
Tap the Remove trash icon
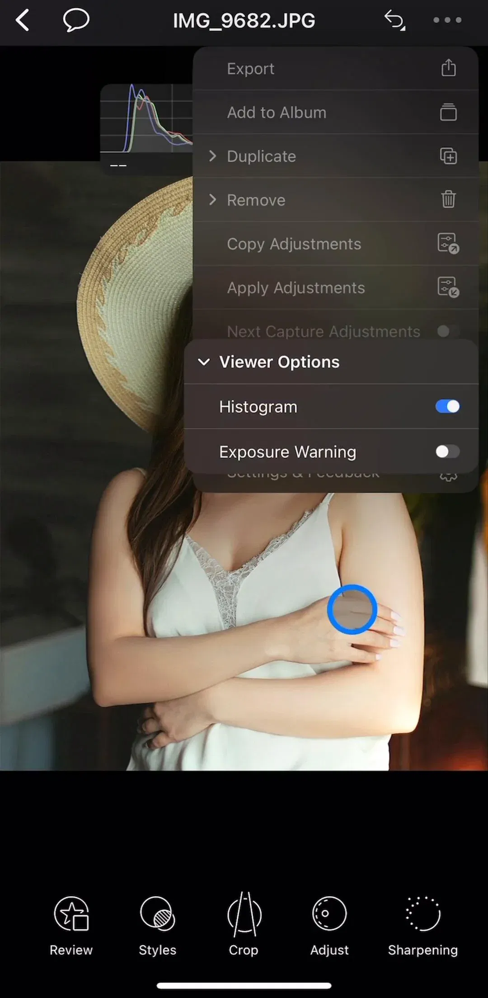pyautogui.click(x=448, y=199)
